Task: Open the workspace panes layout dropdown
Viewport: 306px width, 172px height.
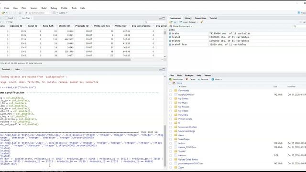Action: coord(55,13)
